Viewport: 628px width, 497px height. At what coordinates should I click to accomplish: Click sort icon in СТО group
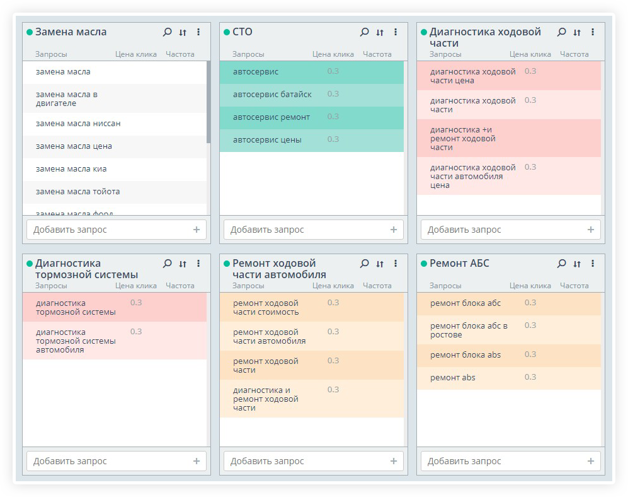pos(380,32)
